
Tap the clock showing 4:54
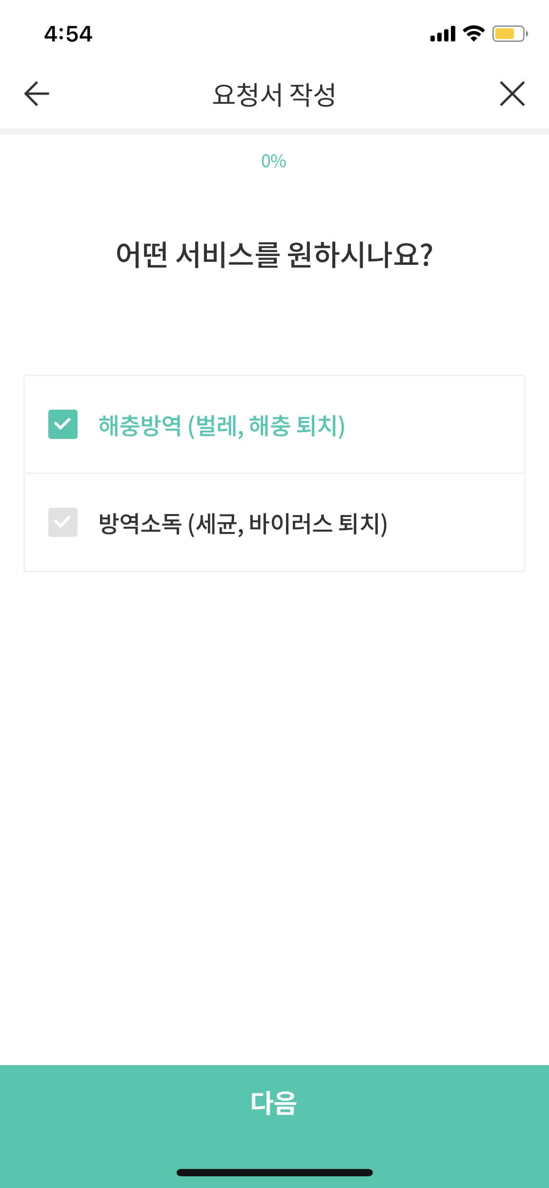67,33
